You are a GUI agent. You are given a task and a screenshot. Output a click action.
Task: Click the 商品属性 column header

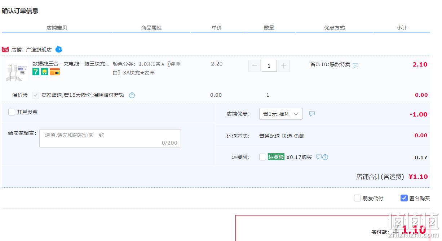[x=151, y=28]
